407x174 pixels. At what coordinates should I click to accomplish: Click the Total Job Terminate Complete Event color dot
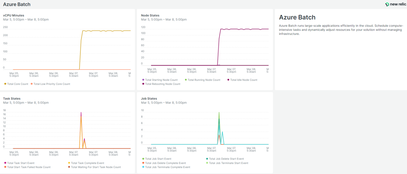[x=143, y=167]
